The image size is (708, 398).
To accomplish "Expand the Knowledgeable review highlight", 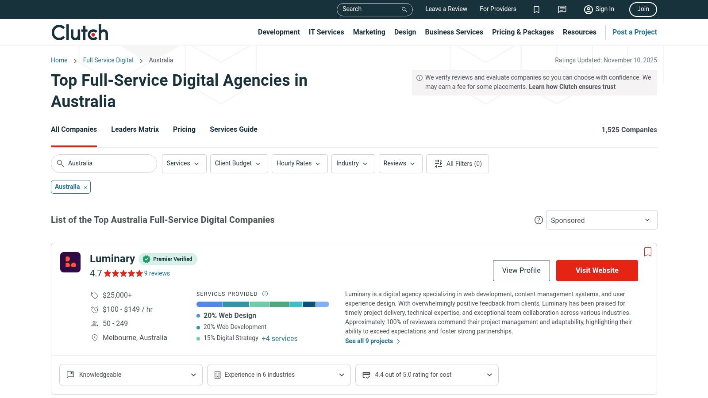I will click(x=131, y=375).
